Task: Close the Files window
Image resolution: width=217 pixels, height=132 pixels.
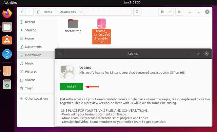Action: (x=207, y=12)
